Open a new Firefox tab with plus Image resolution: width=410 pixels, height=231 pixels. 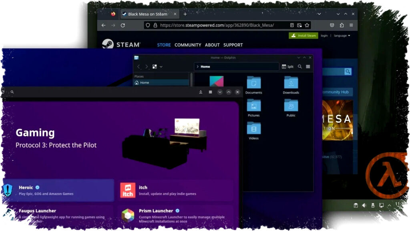tap(185, 14)
